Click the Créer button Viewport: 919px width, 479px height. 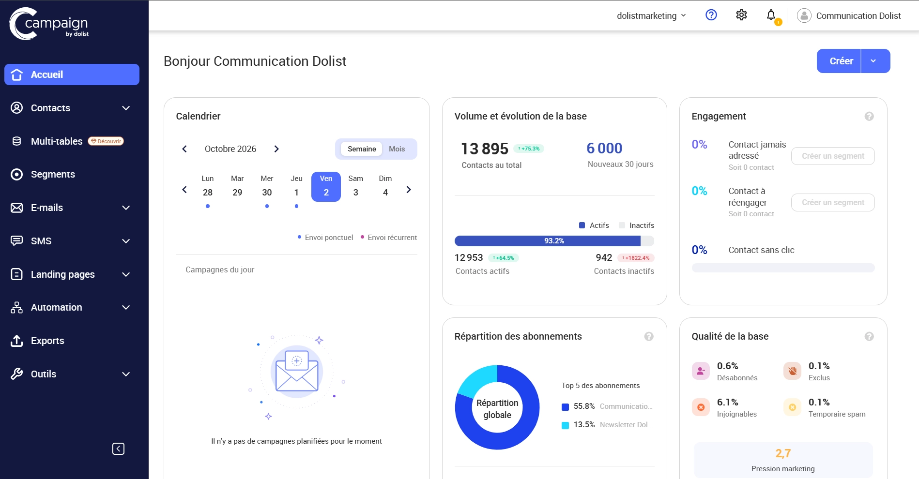point(839,61)
